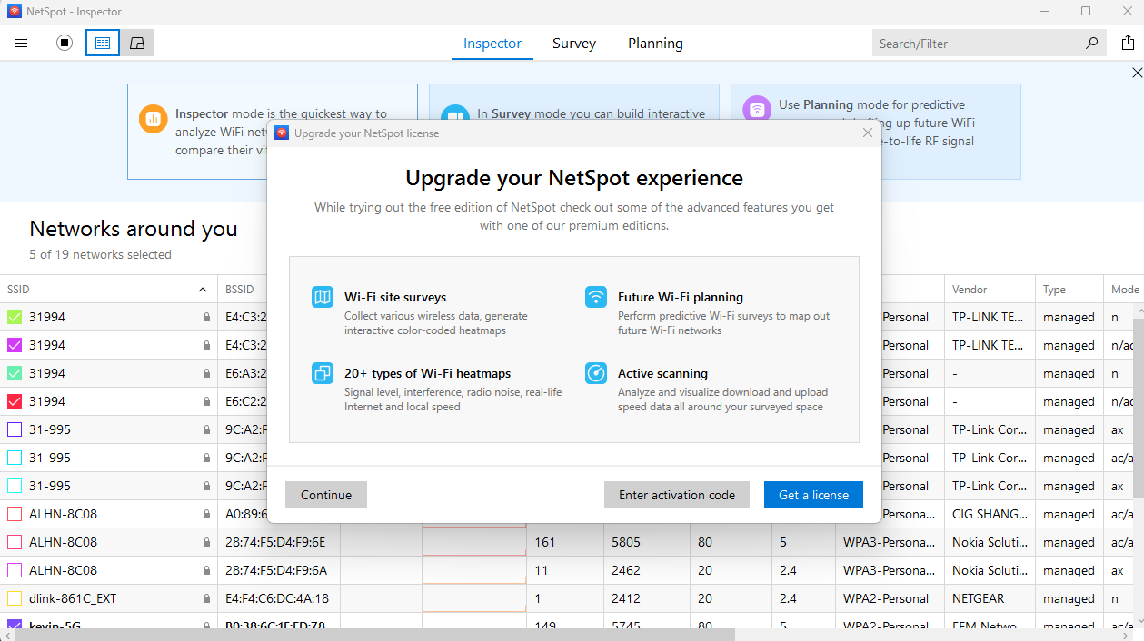Sort by SSID column header
This screenshot has height=641, width=1144.
tap(108, 289)
